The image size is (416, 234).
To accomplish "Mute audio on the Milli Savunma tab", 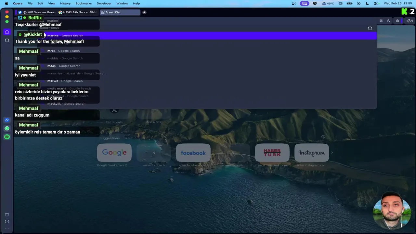I will tap(25, 12).
